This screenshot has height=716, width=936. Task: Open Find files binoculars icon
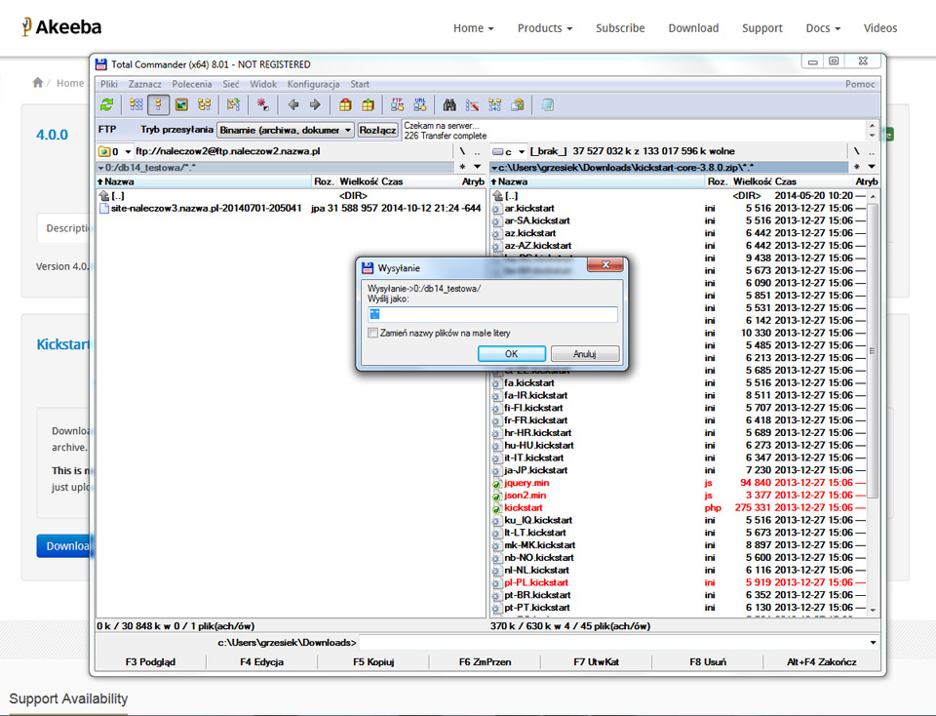pyautogui.click(x=449, y=105)
